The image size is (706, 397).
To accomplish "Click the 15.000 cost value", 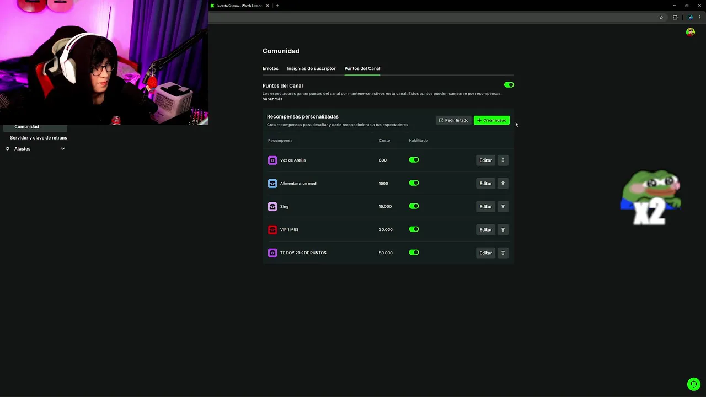I will pos(385,207).
